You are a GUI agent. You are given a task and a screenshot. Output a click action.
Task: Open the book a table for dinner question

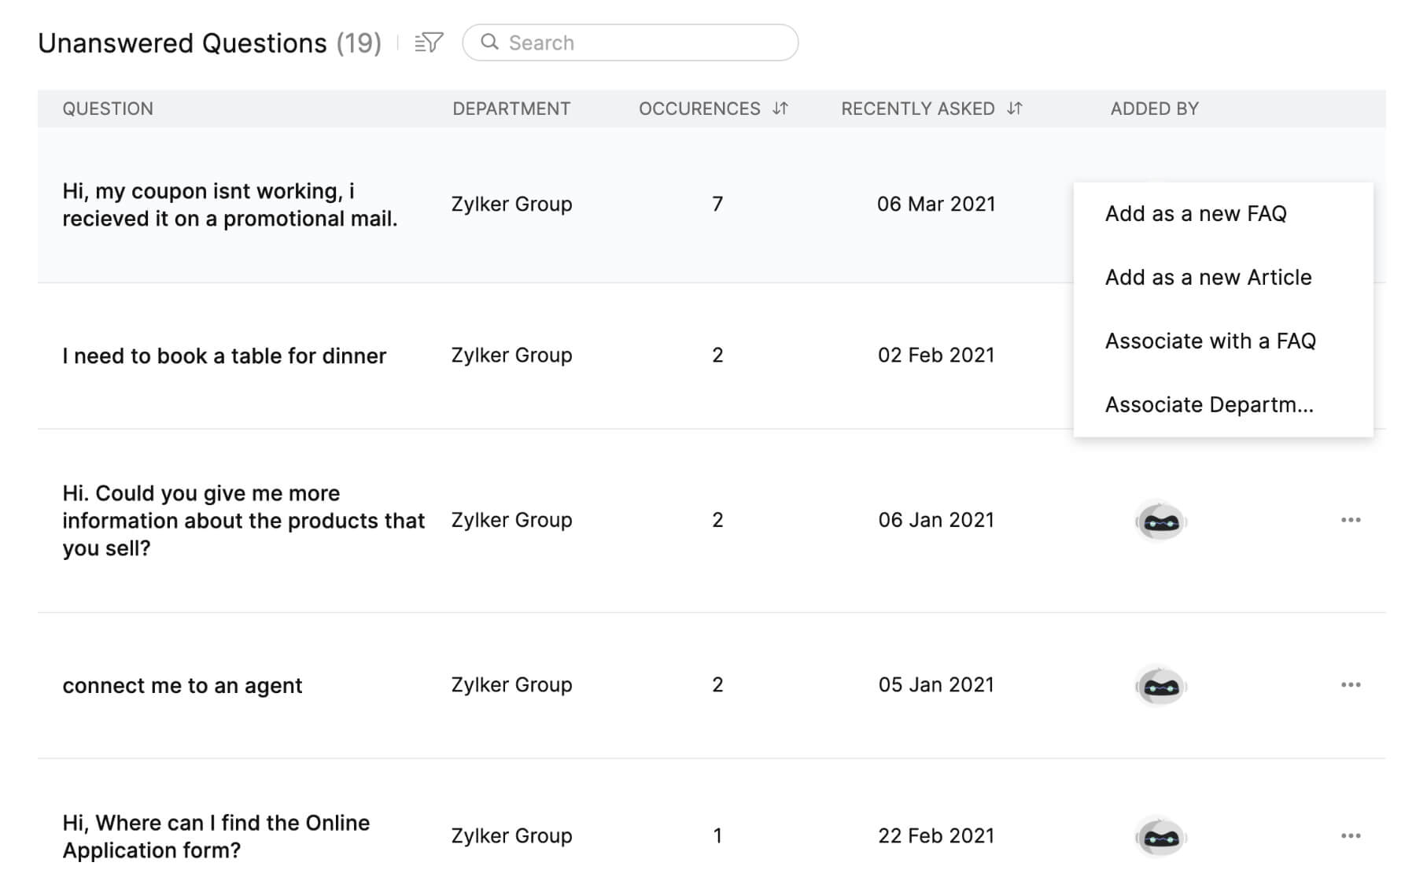pos(224,356)
